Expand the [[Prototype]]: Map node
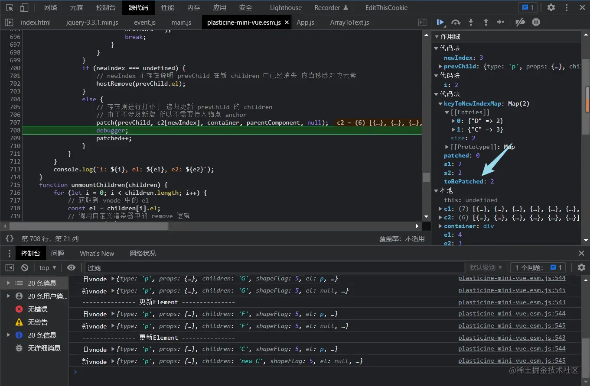This screenshot has width=590, height=386. click(447, 147)
